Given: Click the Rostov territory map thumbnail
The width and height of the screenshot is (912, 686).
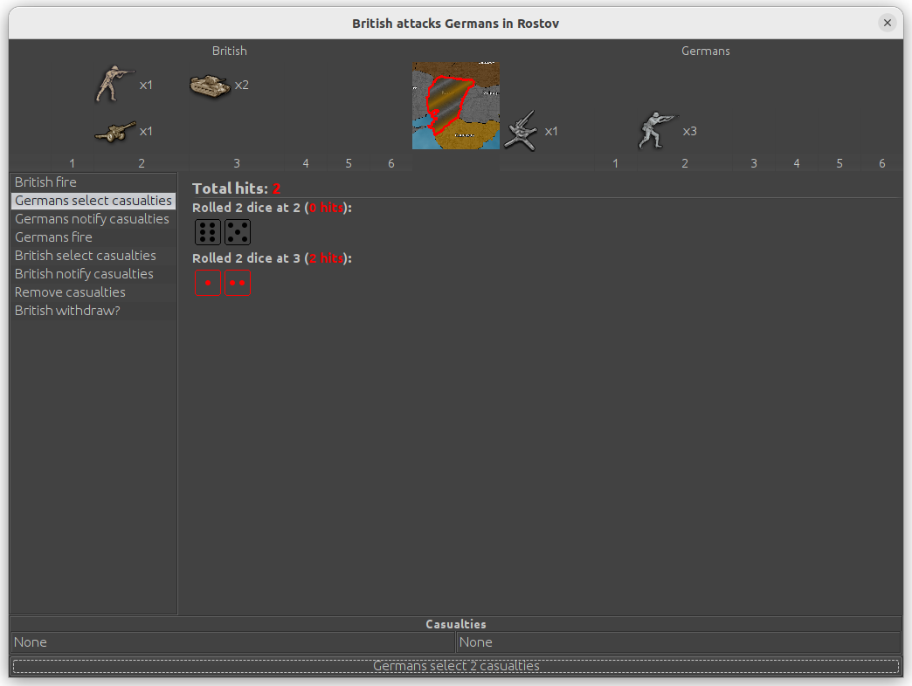Looking at the screenshot, I should coord(456,106).
